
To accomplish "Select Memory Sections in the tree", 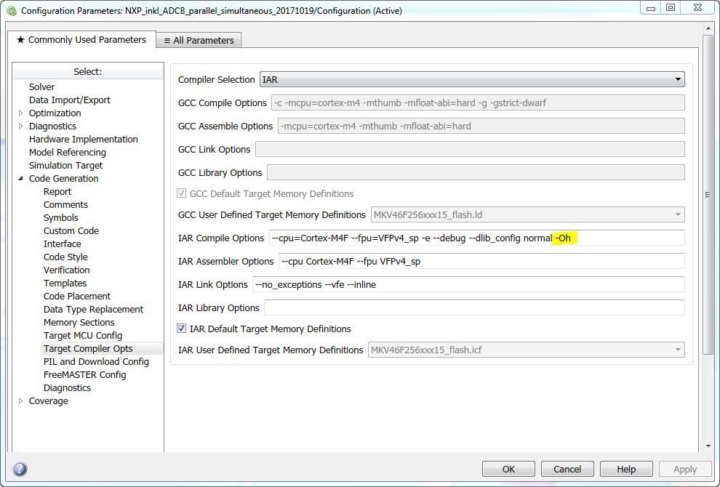I will pyautogui.click(x=79, y=322).
